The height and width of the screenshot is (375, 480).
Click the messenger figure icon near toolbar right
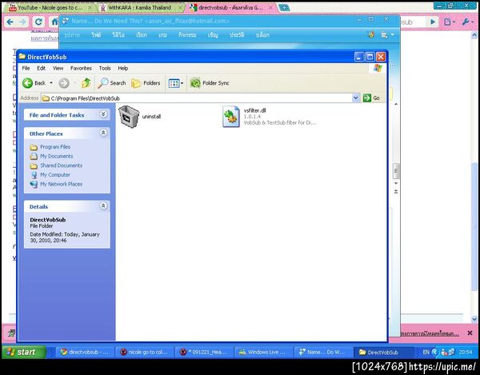pos(371,35)
